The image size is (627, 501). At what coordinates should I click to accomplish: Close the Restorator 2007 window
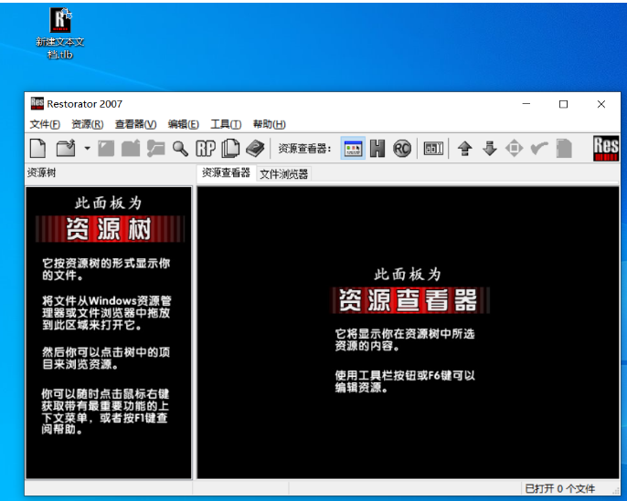tap(601, 104)
